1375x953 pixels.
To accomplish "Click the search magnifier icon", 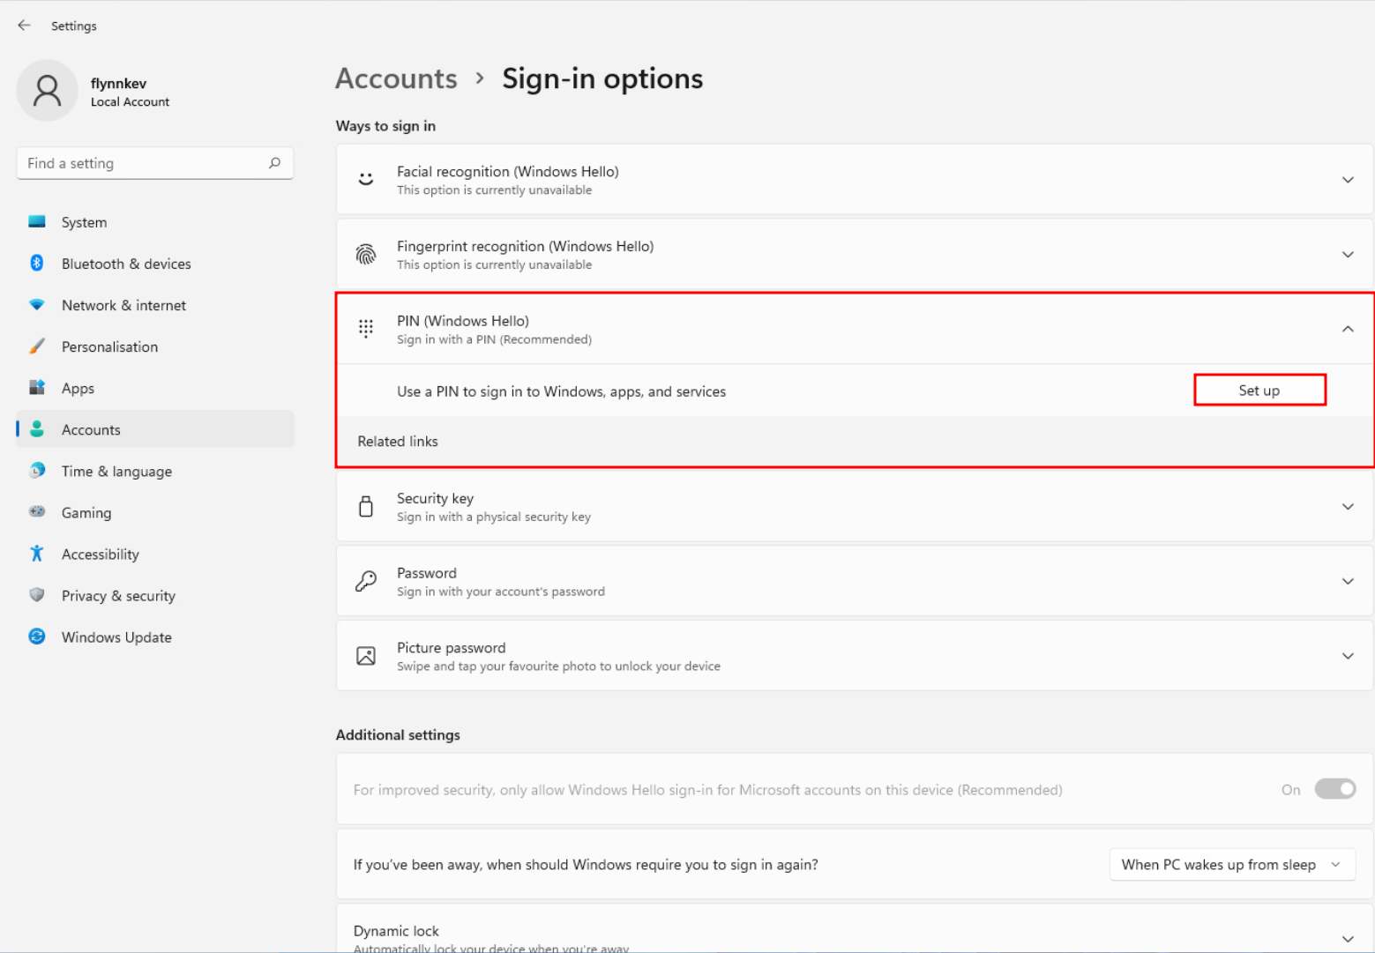I will tap(274, 163).
